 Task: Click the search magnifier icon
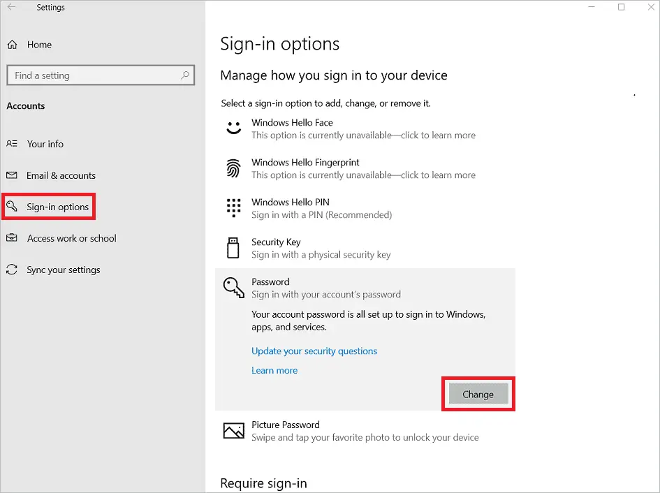185,75
